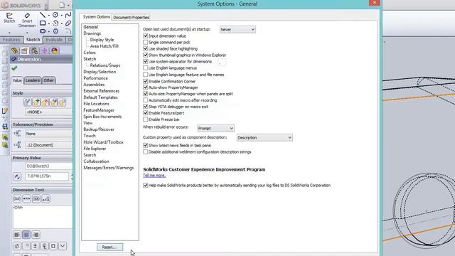Select the Corner Rectangle tool
455x256 pixels.
43,23
